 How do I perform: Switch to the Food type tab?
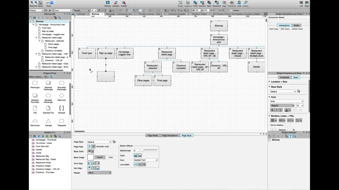81,14
